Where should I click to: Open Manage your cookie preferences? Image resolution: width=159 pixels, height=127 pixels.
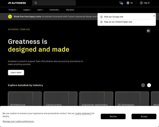[18, 121]
